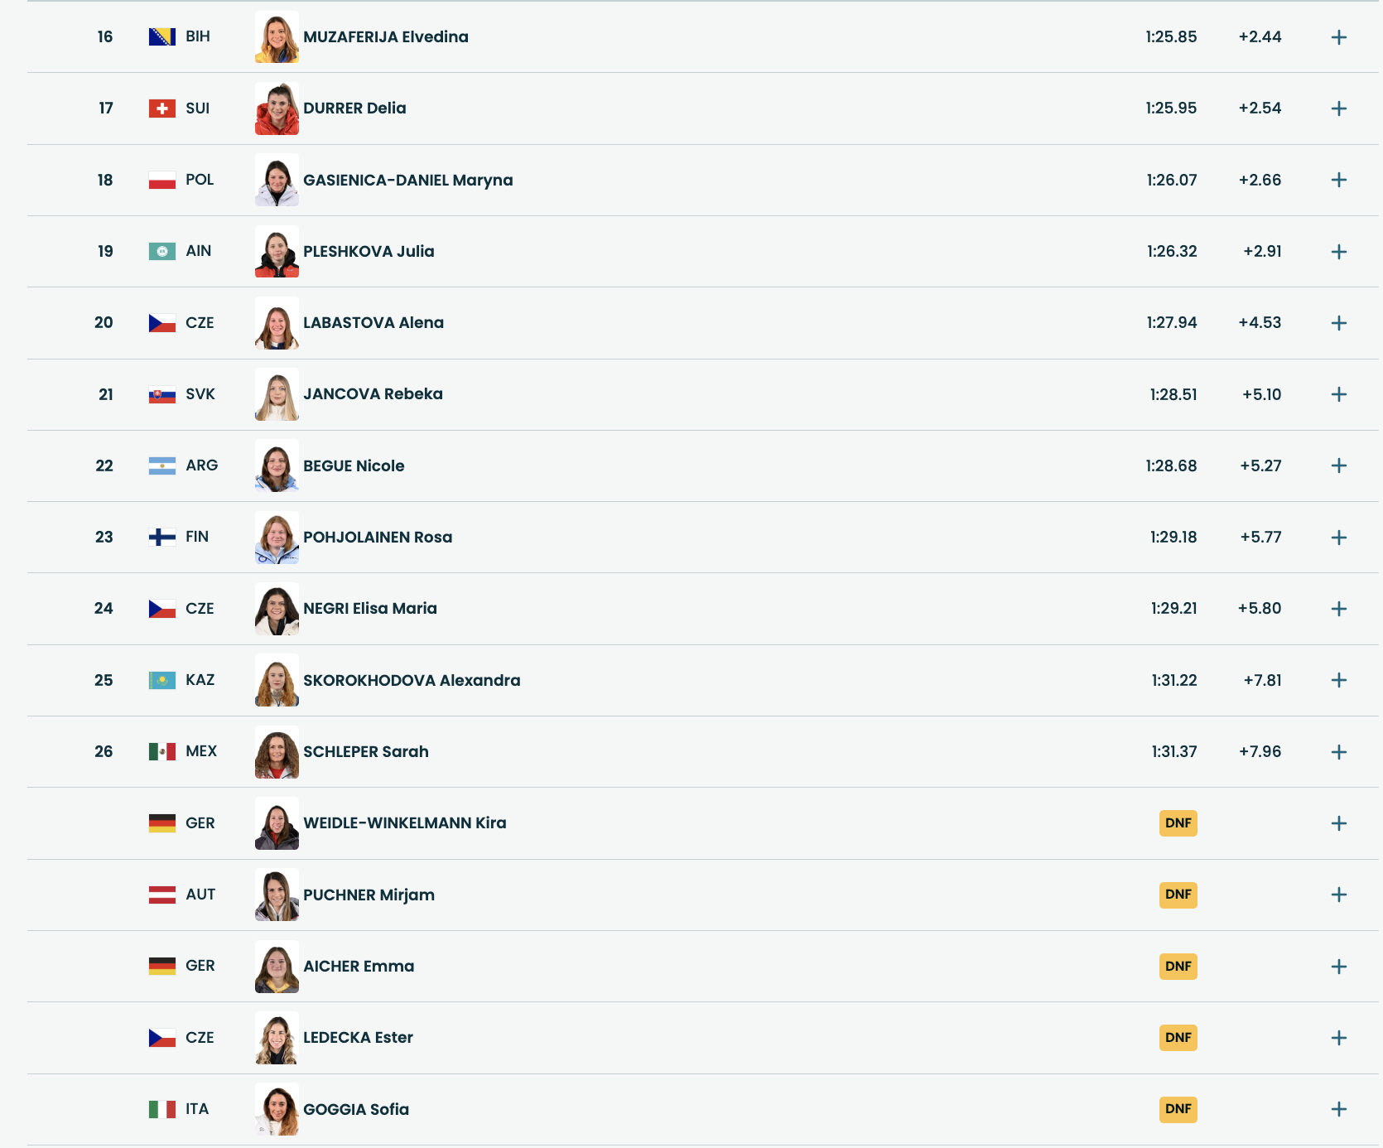Click Kazakhstan flag icon for SKOROKHODOVA
This screenshot has width=1383, height=1148.
[161, 680]
